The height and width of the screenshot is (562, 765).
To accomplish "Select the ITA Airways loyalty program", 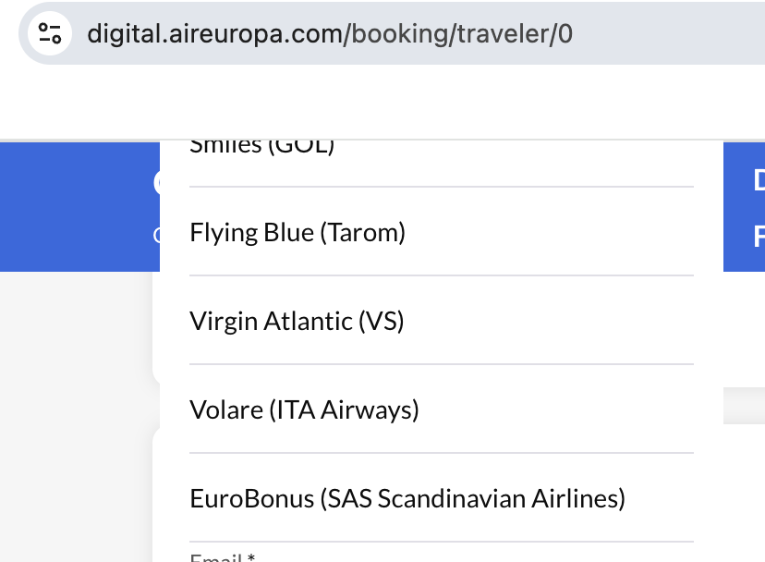I will pyautogui.click(x=304, y=409).
